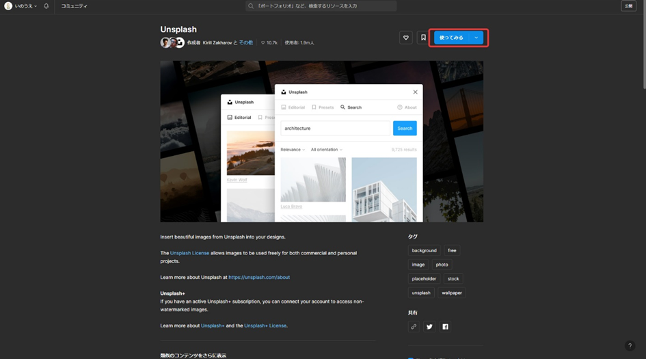Screen dimensions: 646x359
Task: Click the creator avatars beside 作成者
Action: pos(172,42)
